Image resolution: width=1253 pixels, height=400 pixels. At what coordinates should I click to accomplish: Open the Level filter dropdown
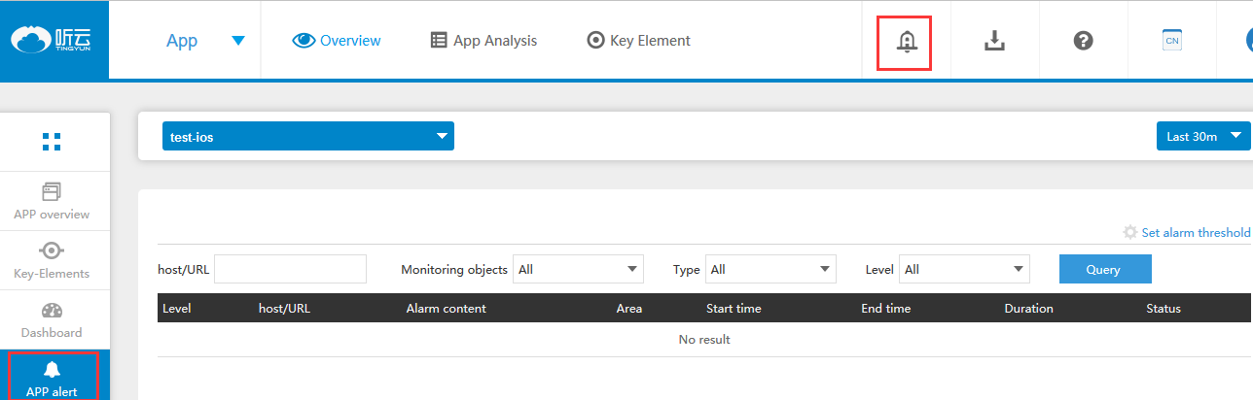click(x=964, y=269)
